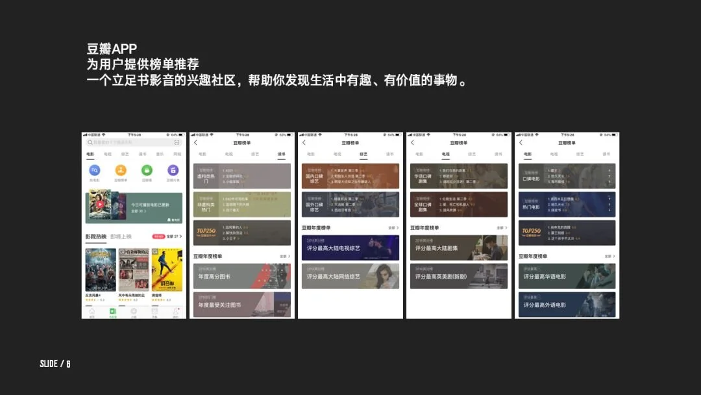Click the magnifier icon in home search bar
The width and height of the screenshot is (701, 395).
coord(90,142)
